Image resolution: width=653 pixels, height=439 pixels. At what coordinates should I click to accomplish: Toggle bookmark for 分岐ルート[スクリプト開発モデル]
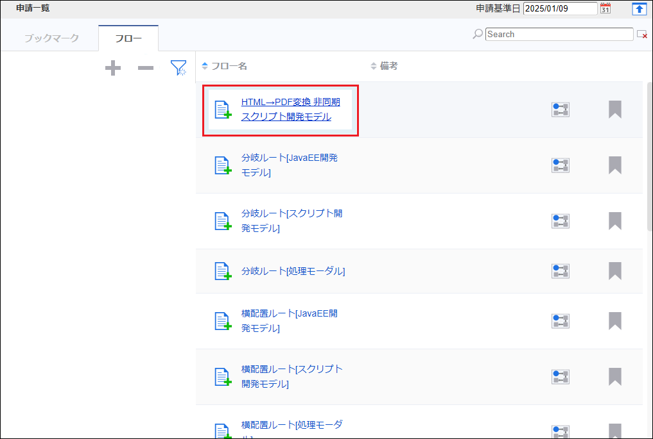[x=614, y=221]
